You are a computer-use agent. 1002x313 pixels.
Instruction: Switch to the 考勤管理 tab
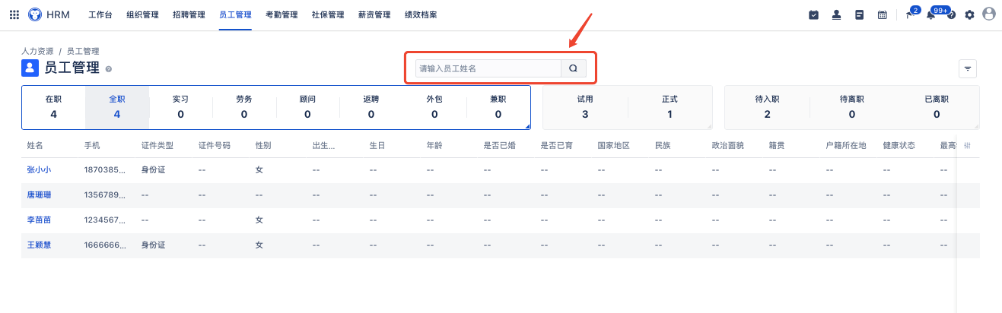coord(282,14)
